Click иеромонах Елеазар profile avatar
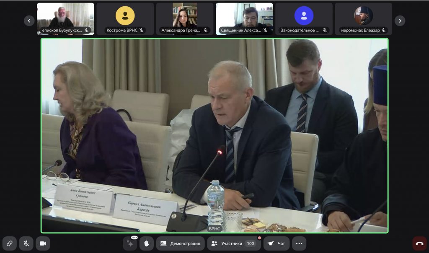The image size is (429, 253). click(x=363, y=16)
